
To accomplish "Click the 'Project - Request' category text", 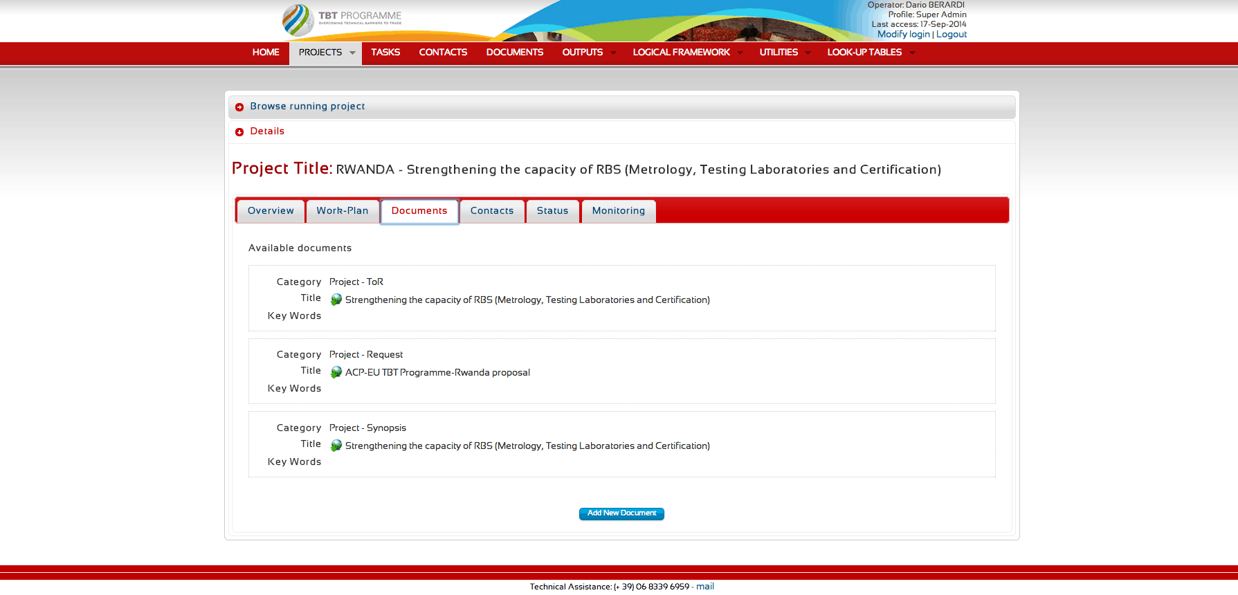I will click(366, 355).
